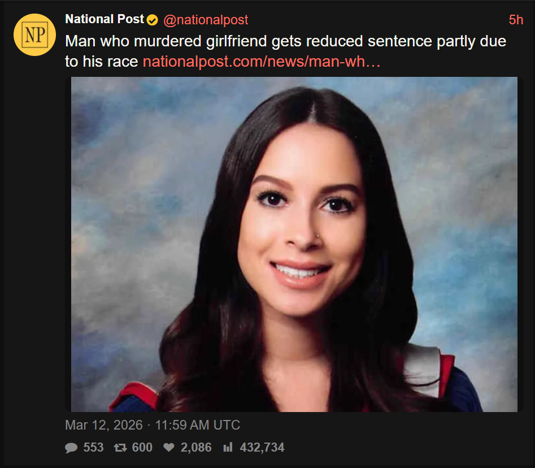Click the 432,734 views count

point(262,448)
